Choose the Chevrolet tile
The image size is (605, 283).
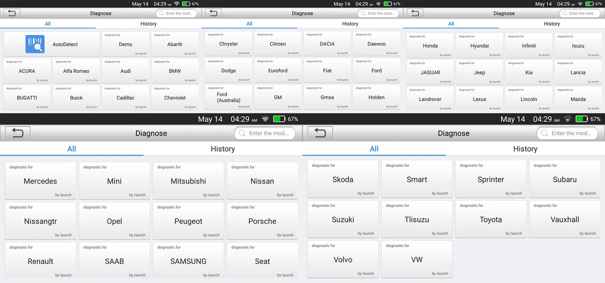175,97
